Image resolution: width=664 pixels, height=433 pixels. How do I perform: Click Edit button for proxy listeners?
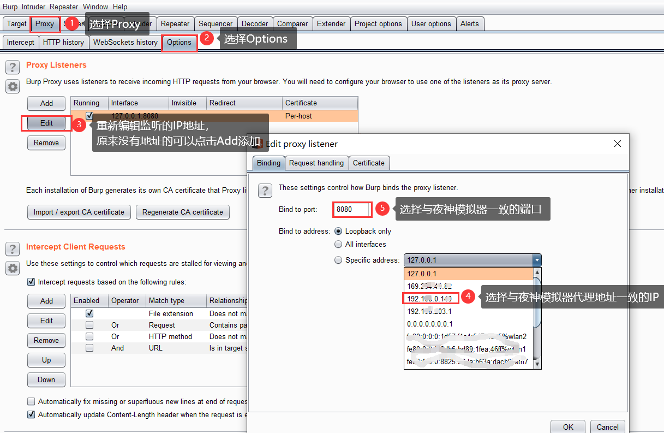[46, 123]
